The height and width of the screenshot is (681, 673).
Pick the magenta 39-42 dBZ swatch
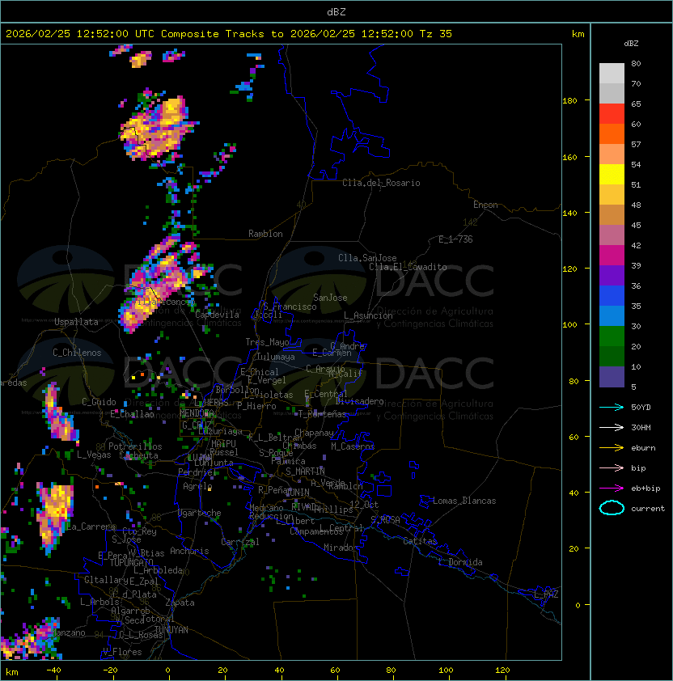pos(612,255)
